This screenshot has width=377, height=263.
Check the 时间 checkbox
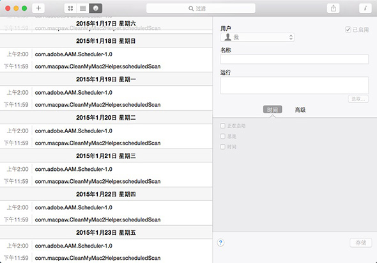[222, 147]
